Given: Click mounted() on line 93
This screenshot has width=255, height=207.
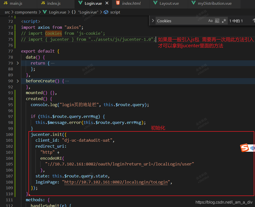Looking at the screenshot, I should coord(37,93).
